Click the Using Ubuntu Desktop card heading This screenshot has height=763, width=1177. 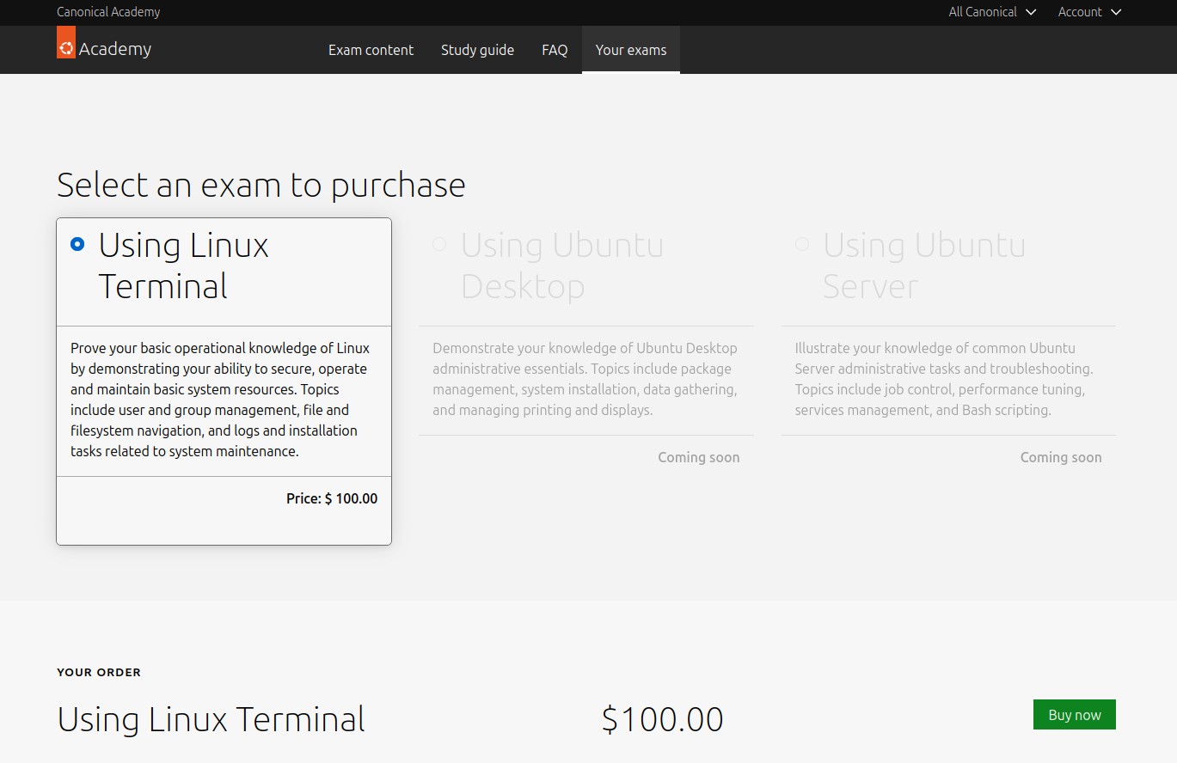561,266
